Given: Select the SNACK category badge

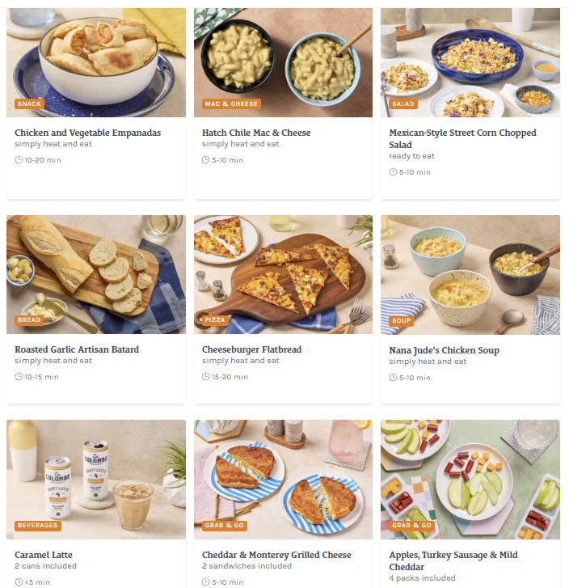Looking at the screenshot, I should 29,104.
